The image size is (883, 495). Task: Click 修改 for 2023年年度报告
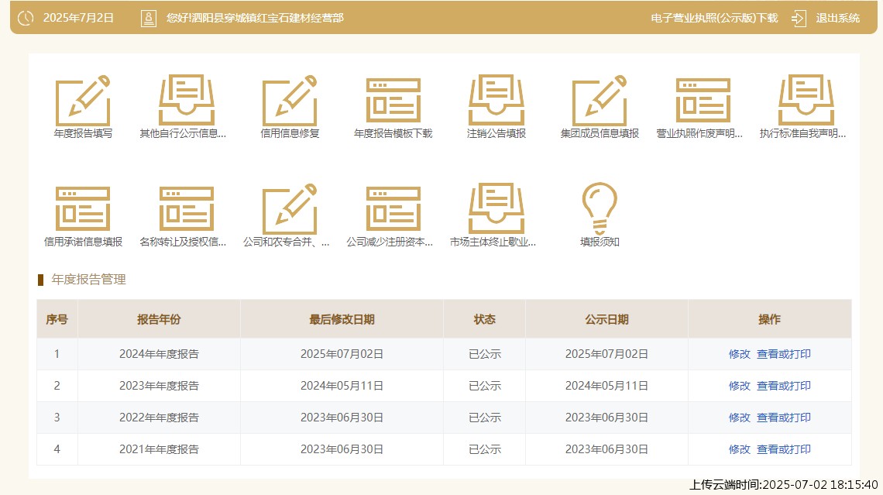[x=740, y=386]
